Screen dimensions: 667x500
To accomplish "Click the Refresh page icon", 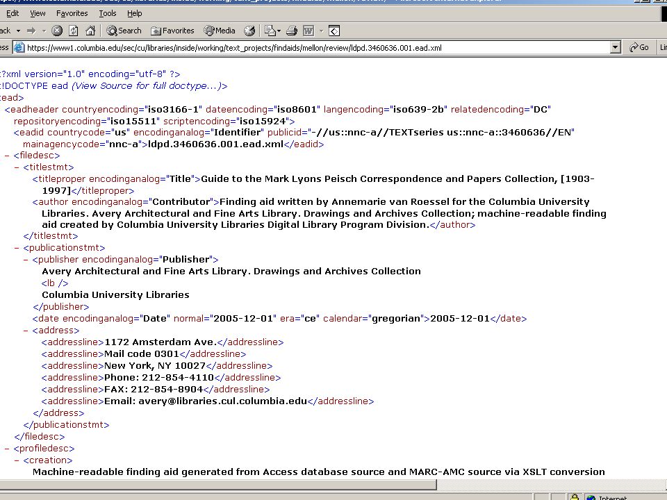I will coord(74,31).
